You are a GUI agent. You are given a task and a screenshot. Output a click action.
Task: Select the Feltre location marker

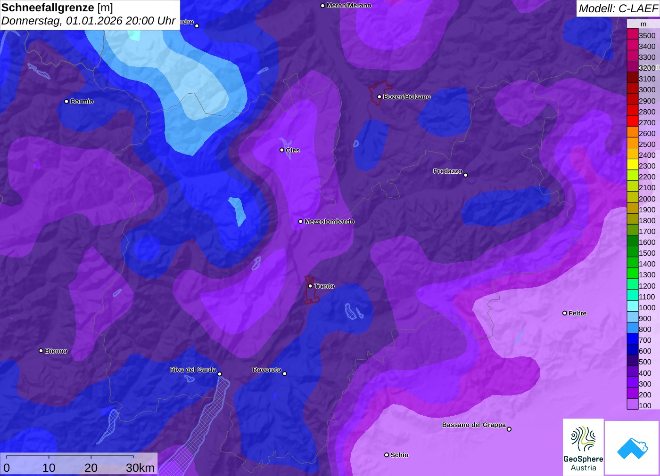point(565,313)
